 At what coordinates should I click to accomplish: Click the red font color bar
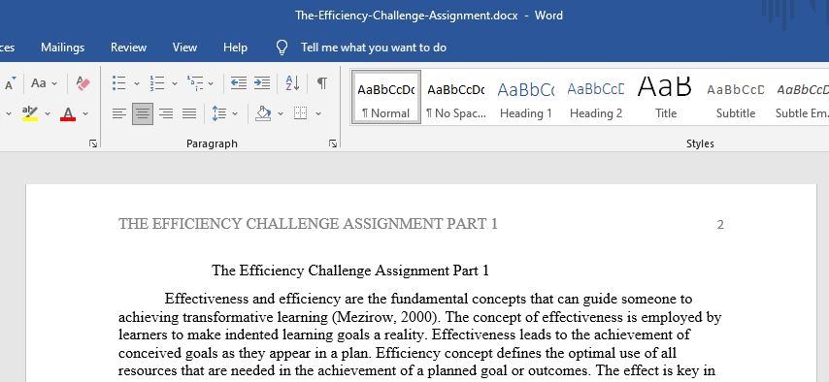[x=68, y=119]
